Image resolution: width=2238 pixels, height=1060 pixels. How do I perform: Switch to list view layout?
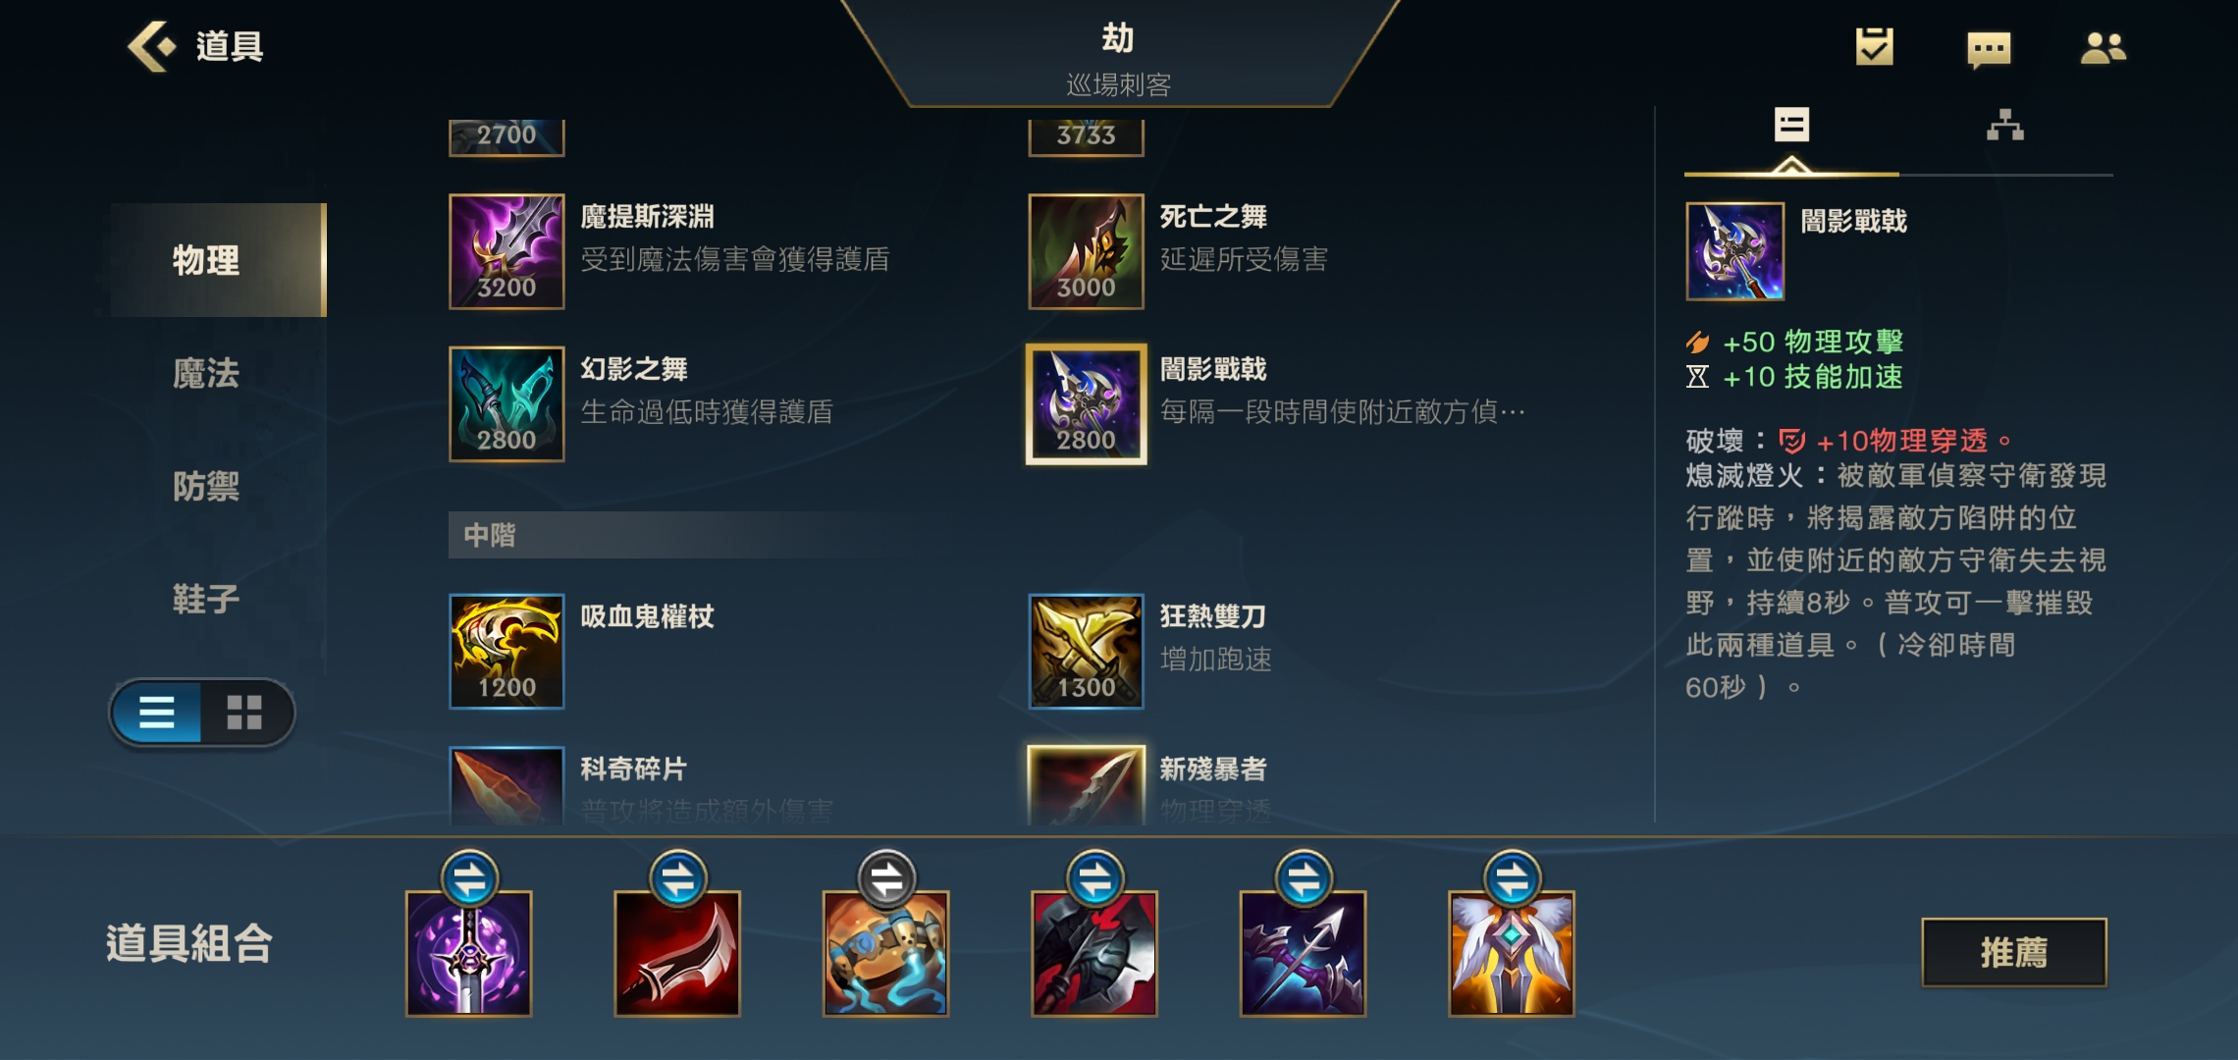(x=157, y=713)
